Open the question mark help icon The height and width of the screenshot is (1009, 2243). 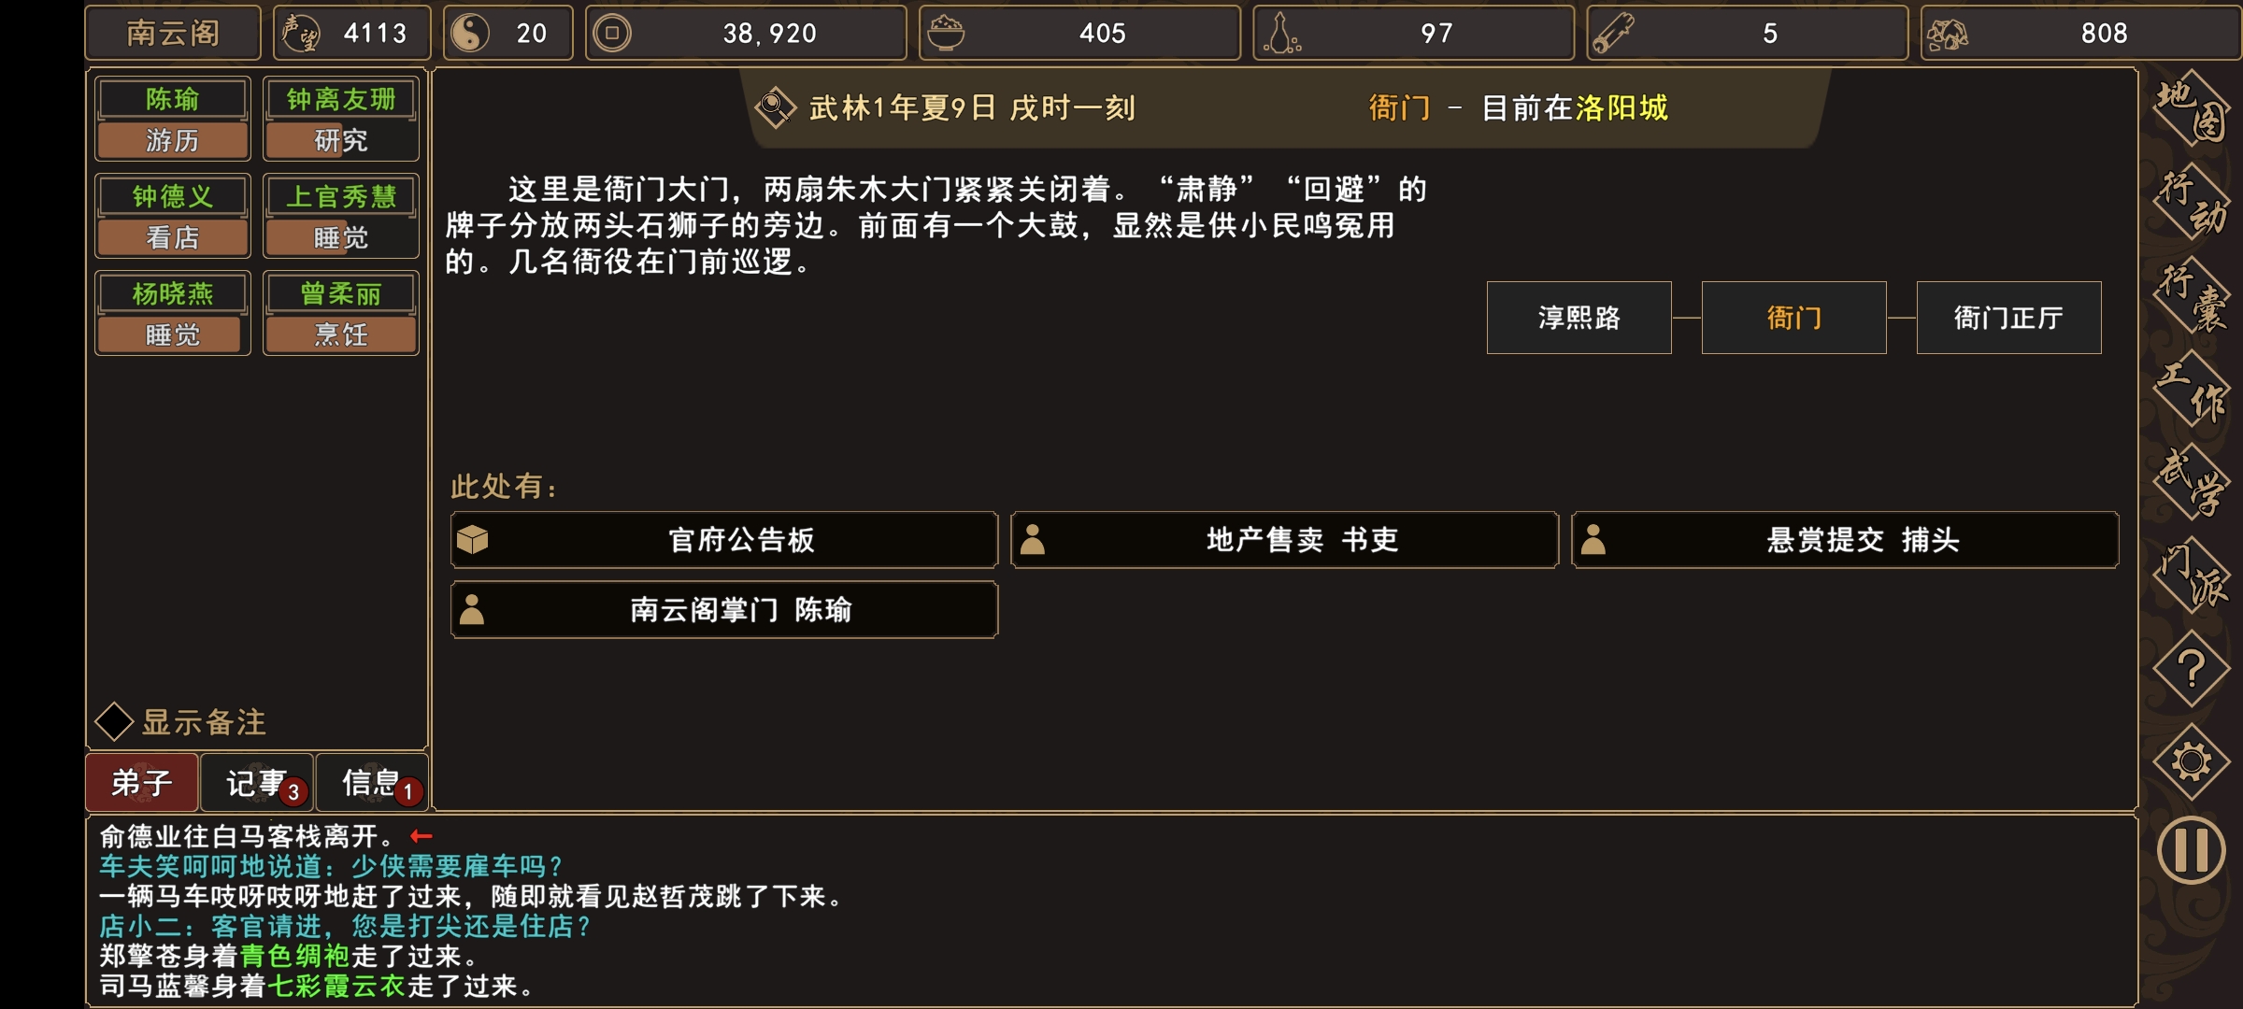(2191, 668)
